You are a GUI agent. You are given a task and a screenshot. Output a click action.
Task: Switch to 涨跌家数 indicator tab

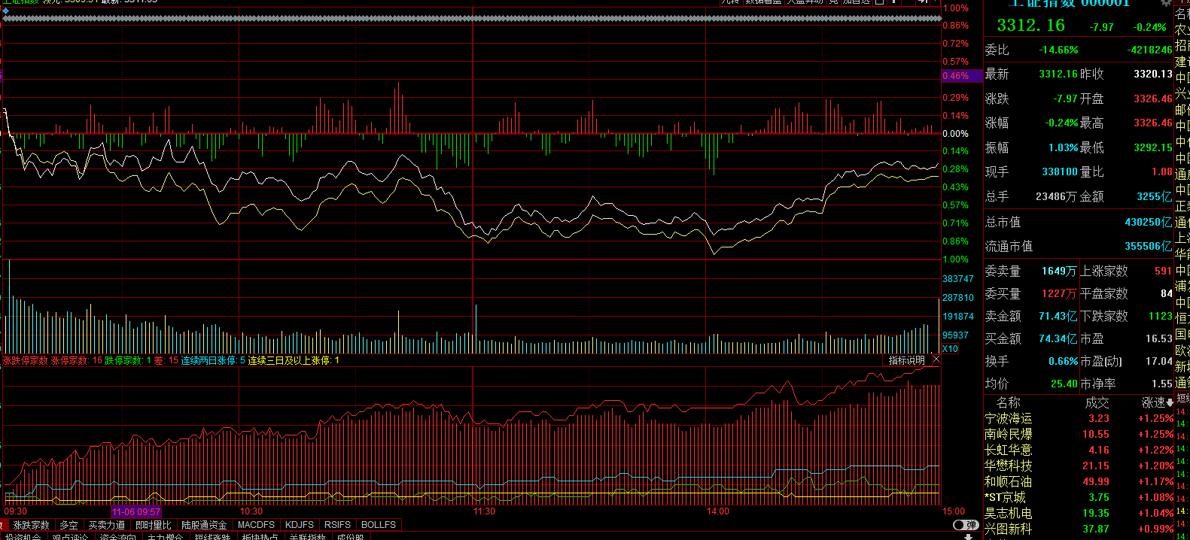coord(31,525)
